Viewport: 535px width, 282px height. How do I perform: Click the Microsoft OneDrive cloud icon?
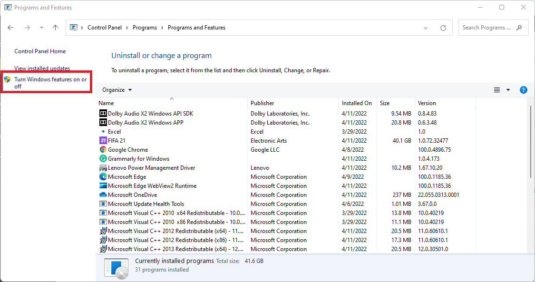(x=103, y=194)
